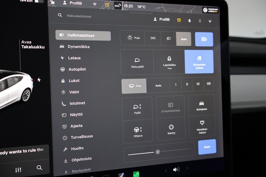Turn headlights off with Pois

click(133, 38)
